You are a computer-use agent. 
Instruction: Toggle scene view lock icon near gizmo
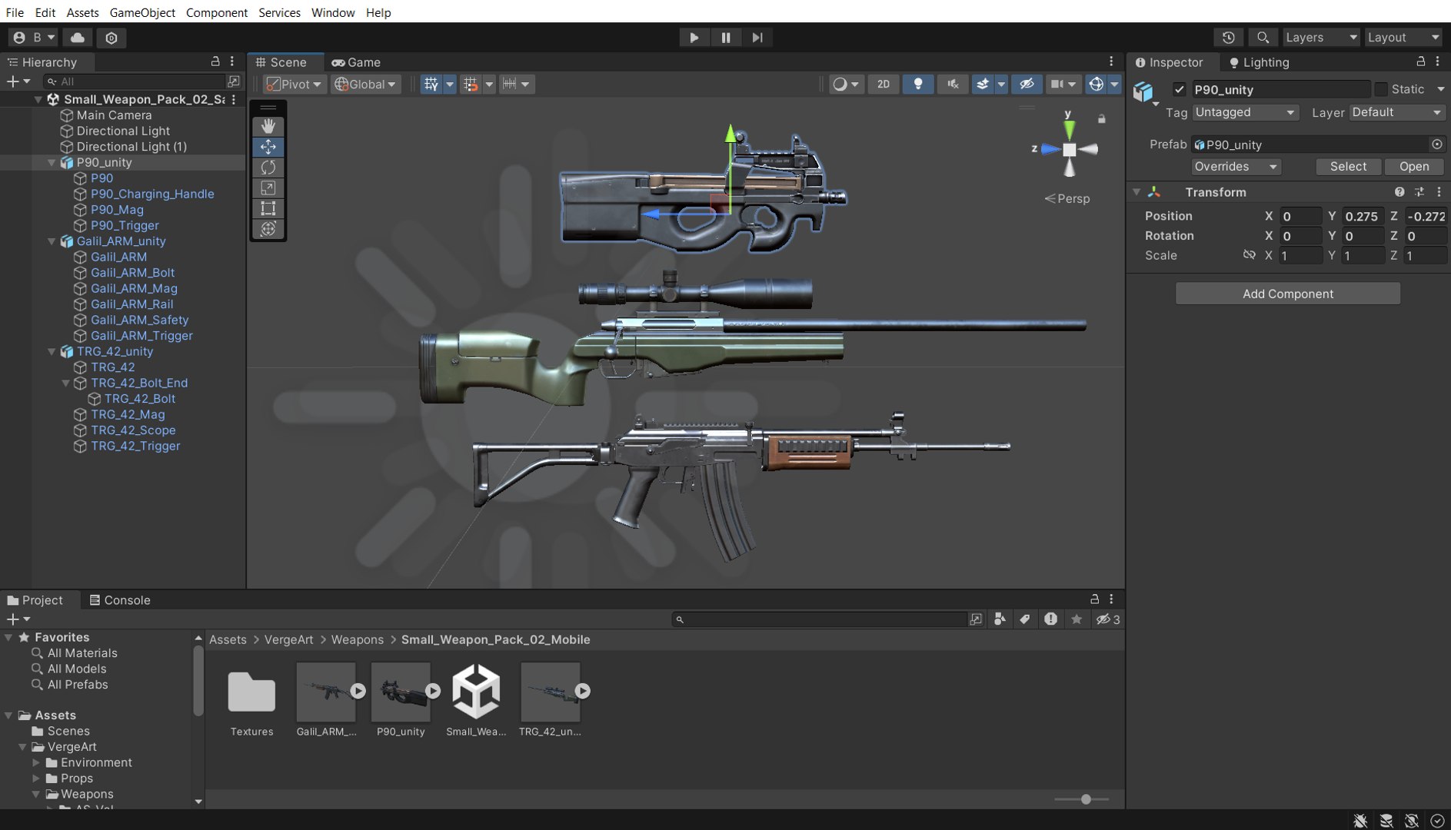pos(1101,119)
